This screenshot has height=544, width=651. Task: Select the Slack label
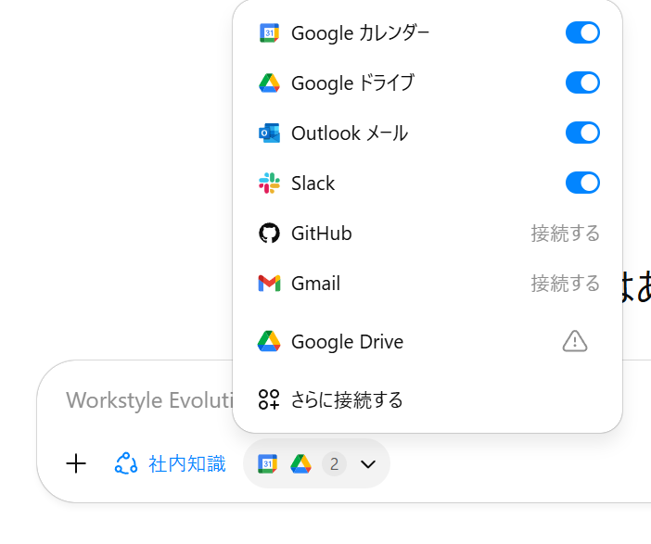point(313,183)
